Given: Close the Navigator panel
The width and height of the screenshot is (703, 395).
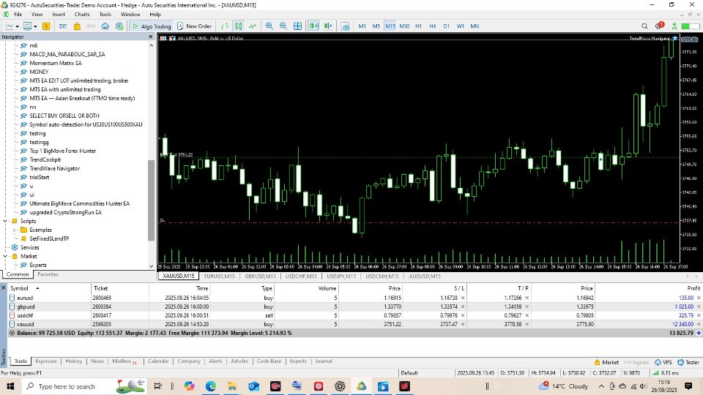Looking at the screenshot, I should [x=151, y=37].
